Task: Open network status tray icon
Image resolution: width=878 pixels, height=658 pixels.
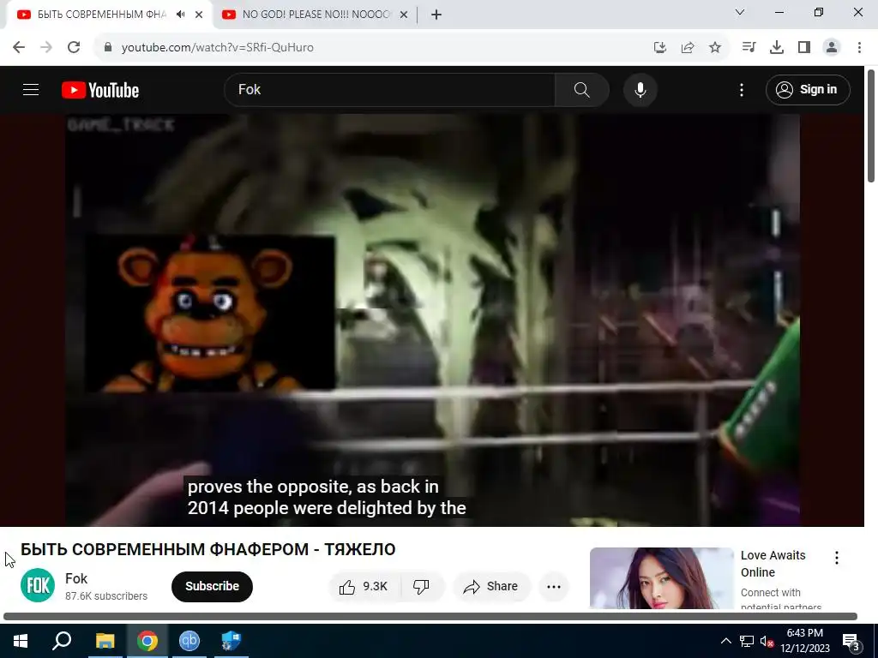Action: pos(747,641)
